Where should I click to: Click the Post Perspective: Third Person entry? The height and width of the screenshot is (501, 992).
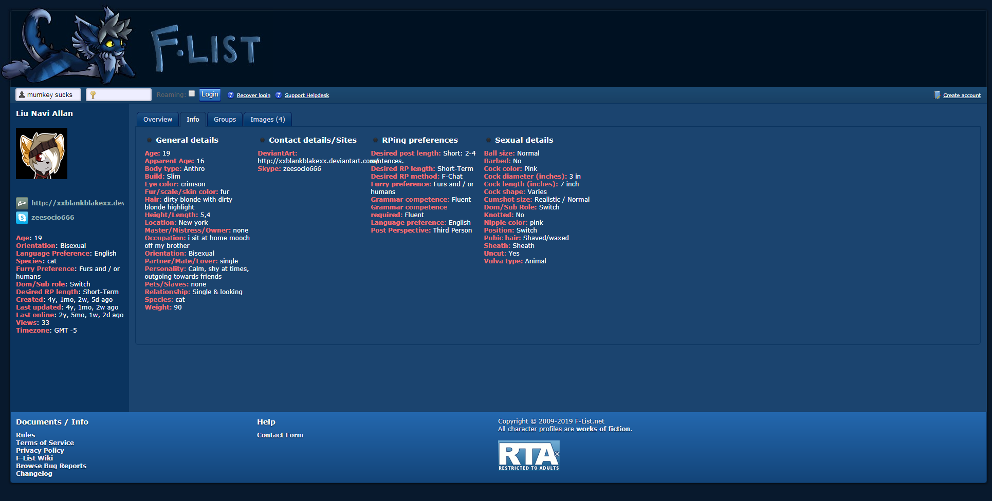coord(421,230)
